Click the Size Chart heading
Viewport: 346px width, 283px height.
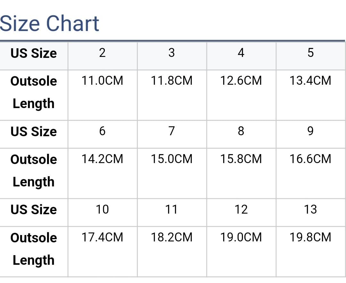[50, 24]
